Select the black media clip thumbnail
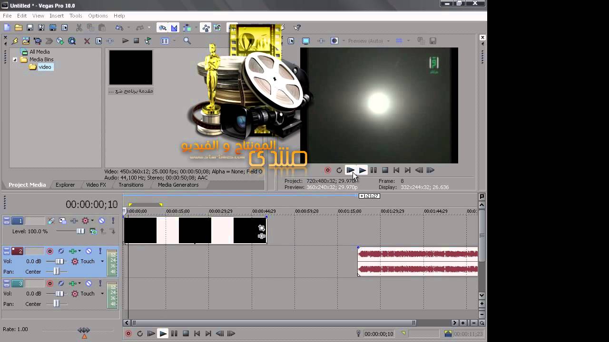The image size is (609, 342). coord(131,67)
